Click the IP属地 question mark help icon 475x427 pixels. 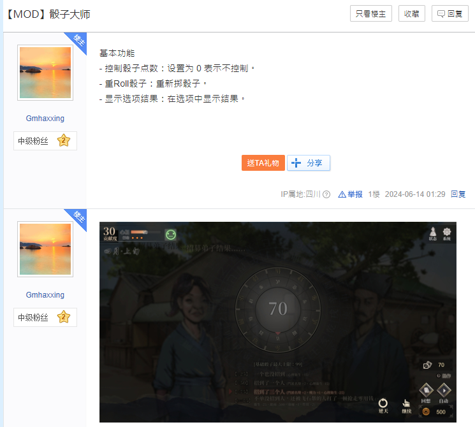pyautogui.click(x=326, y=194)
